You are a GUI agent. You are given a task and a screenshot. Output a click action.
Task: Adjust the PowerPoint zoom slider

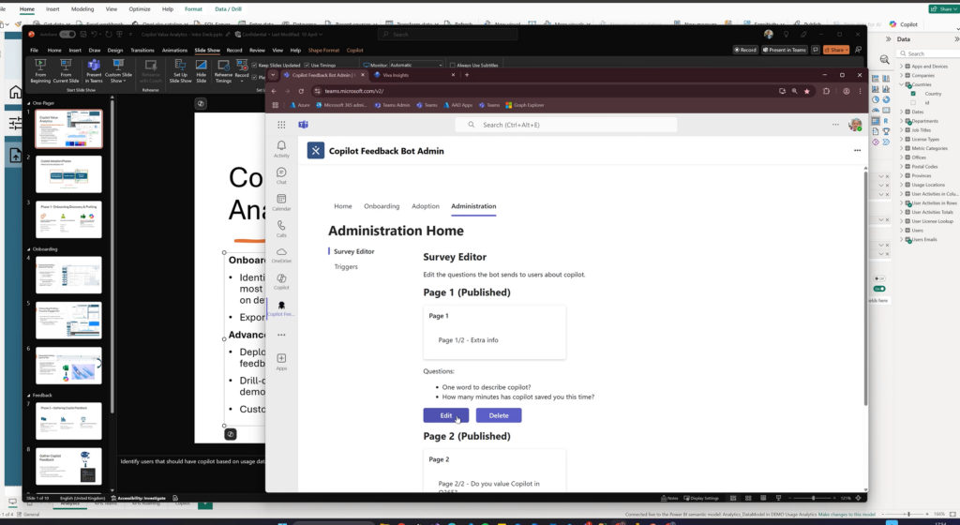point(813,498)
